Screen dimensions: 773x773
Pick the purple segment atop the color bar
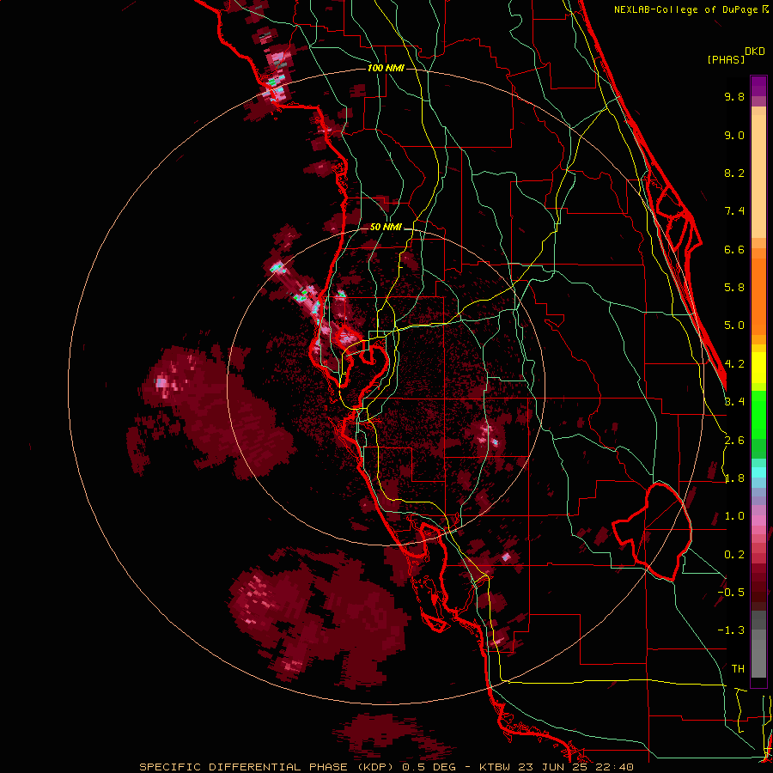point(758,86)
